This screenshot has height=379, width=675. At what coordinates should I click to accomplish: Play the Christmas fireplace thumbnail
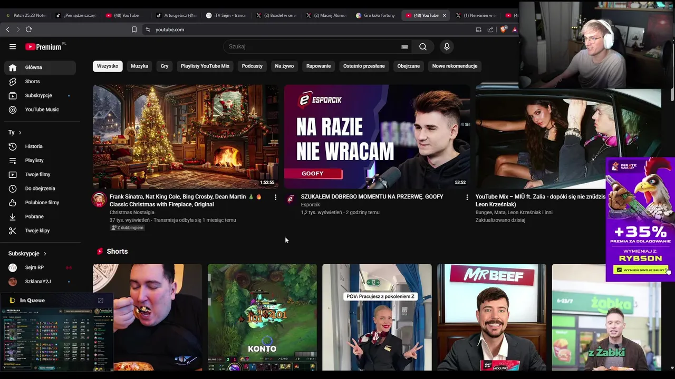[186, 137]
